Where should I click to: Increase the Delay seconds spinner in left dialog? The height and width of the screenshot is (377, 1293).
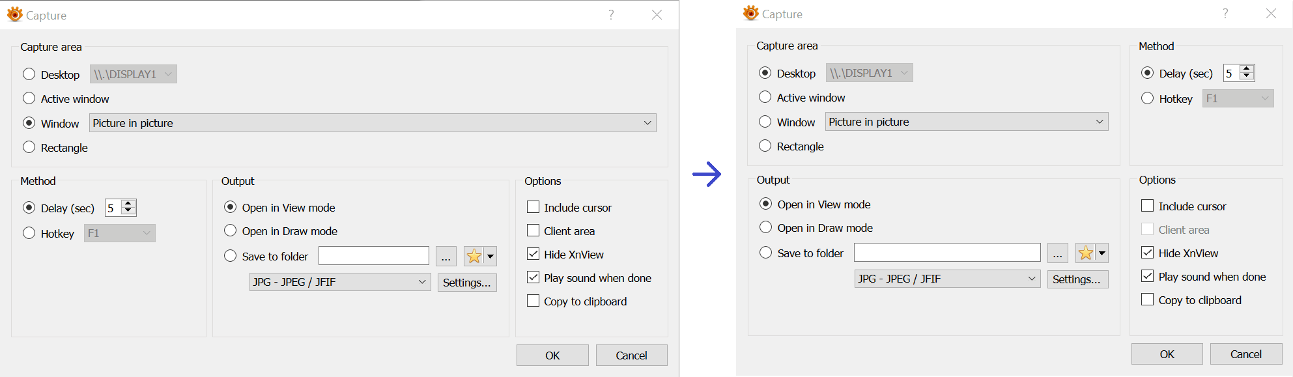click(128, 203)
